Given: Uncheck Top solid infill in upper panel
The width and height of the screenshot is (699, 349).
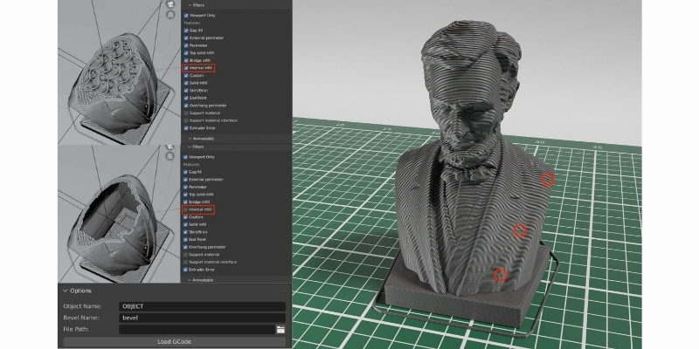Looking at the screenshot, I should point(186,53).
